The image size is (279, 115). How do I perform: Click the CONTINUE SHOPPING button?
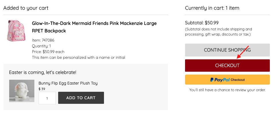click(227, 50)
